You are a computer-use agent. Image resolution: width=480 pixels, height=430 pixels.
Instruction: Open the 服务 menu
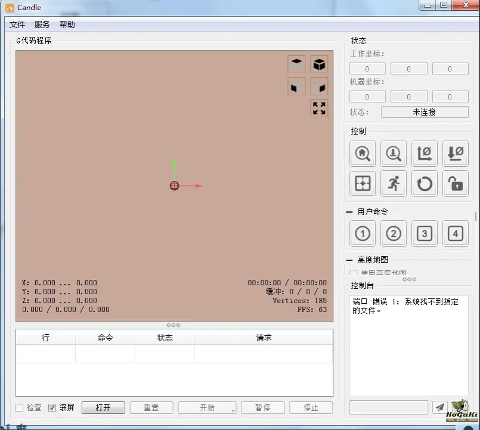[x=42, y=24]
